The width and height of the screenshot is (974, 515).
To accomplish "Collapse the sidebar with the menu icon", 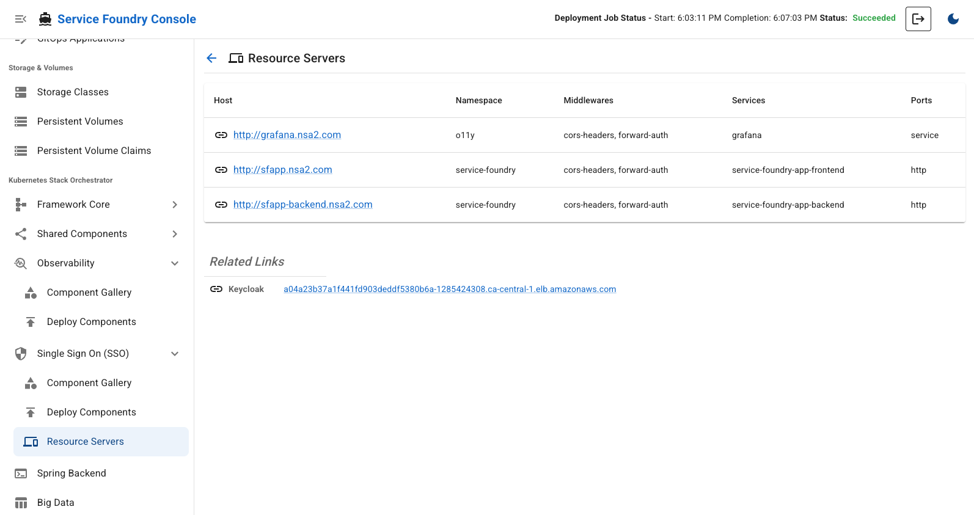I will click(x=21, y=19).
